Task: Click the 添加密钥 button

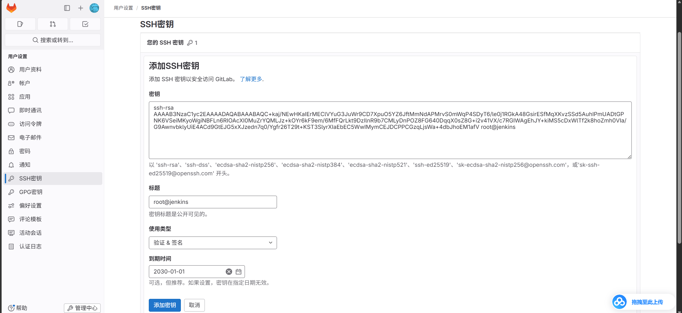Action: (165, 305)
